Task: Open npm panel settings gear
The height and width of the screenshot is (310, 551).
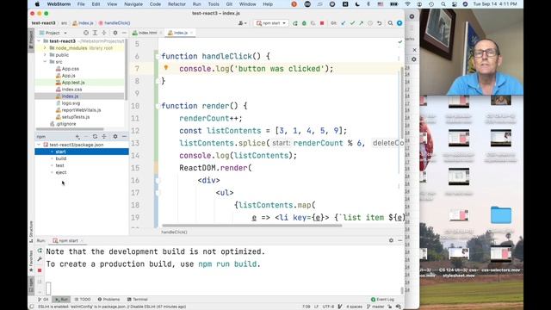Action: (115, 136)
